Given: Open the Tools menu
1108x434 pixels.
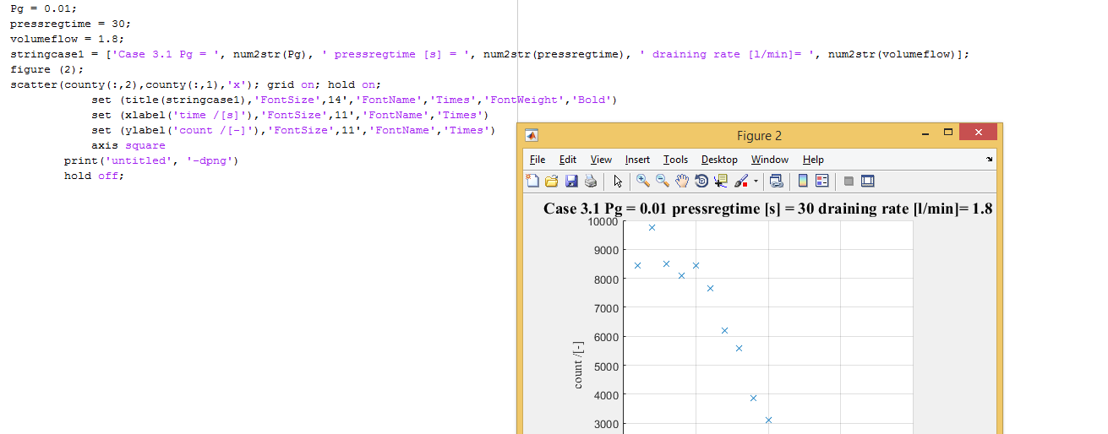Looking at the screenshot, I should [x=675, y=160].
